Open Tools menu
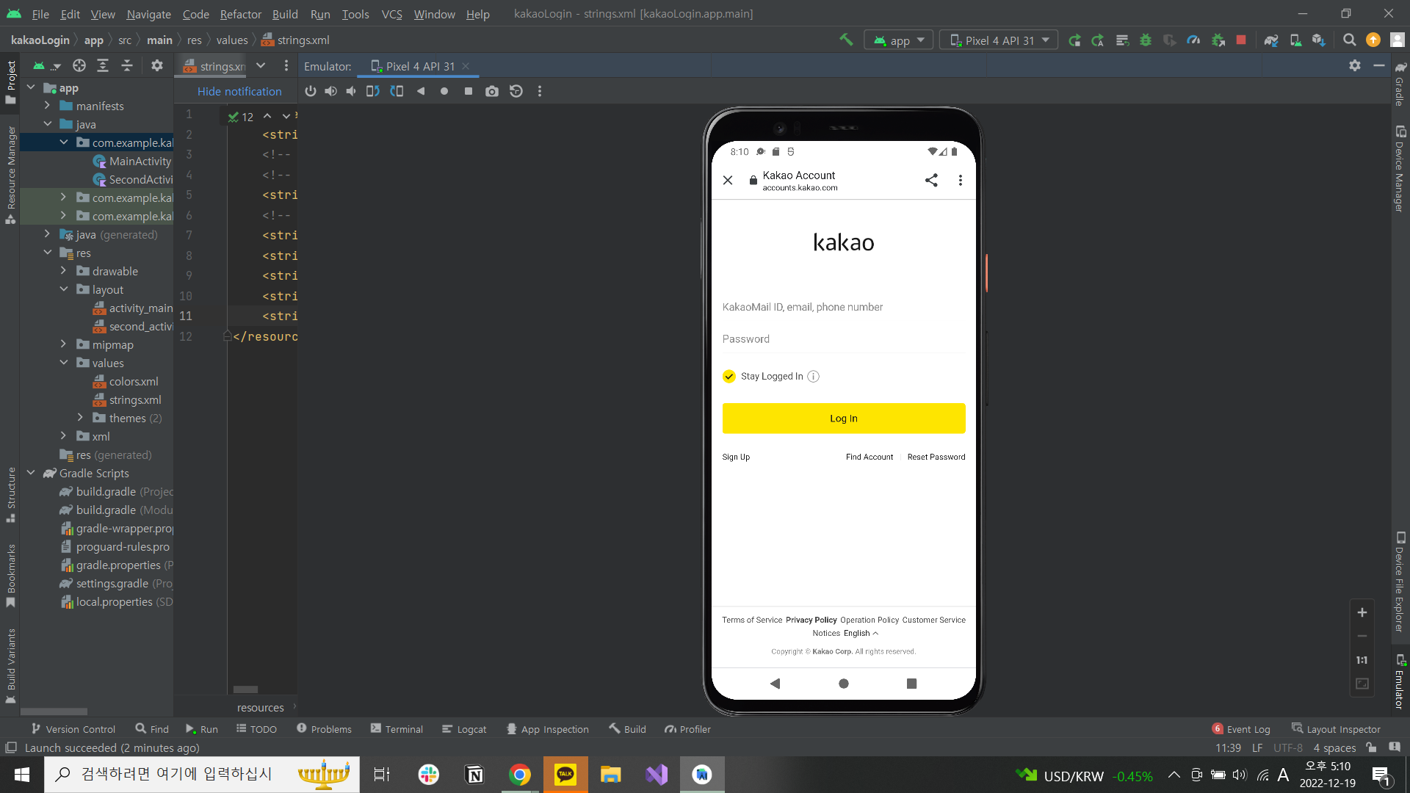This screenshot has width=1410, height=793. point(355,14)
